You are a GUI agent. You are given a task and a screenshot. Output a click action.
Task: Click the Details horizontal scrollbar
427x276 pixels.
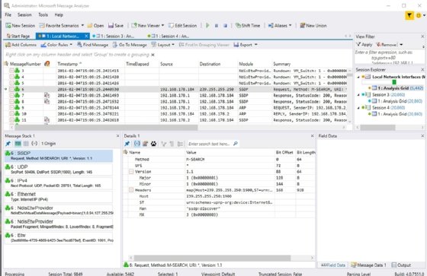coord(213,258)
